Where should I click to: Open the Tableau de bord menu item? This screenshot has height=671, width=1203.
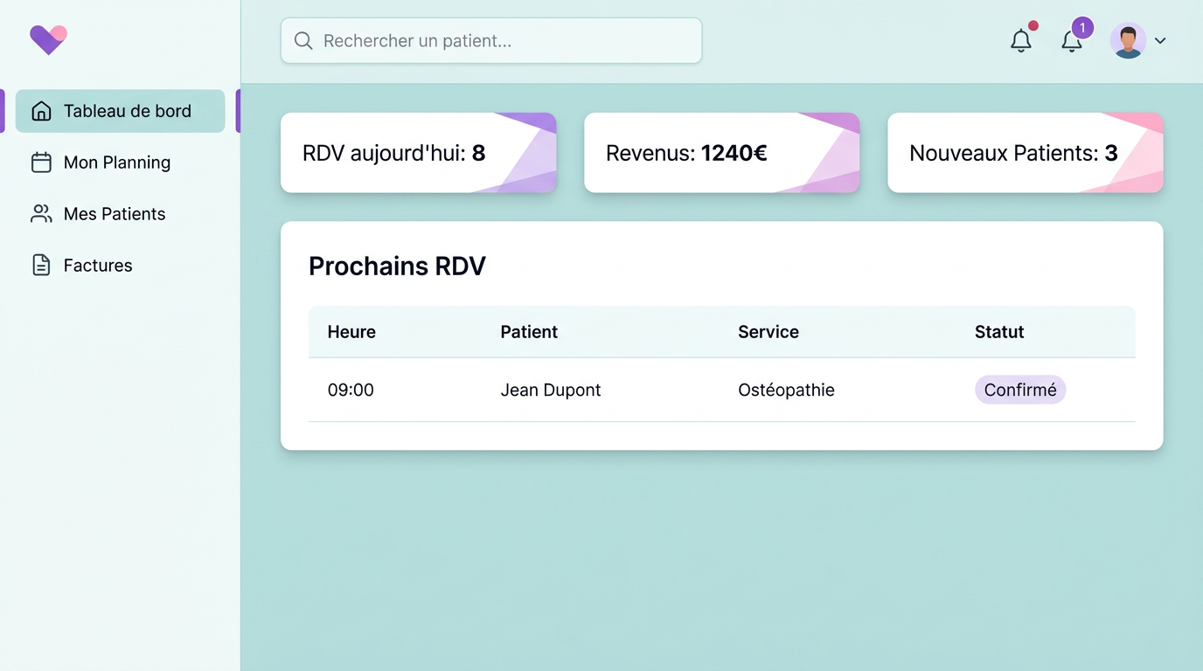[x=121, y=111]
